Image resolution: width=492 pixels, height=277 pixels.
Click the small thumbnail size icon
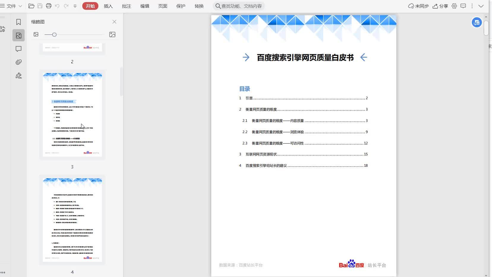click(36, 34)
